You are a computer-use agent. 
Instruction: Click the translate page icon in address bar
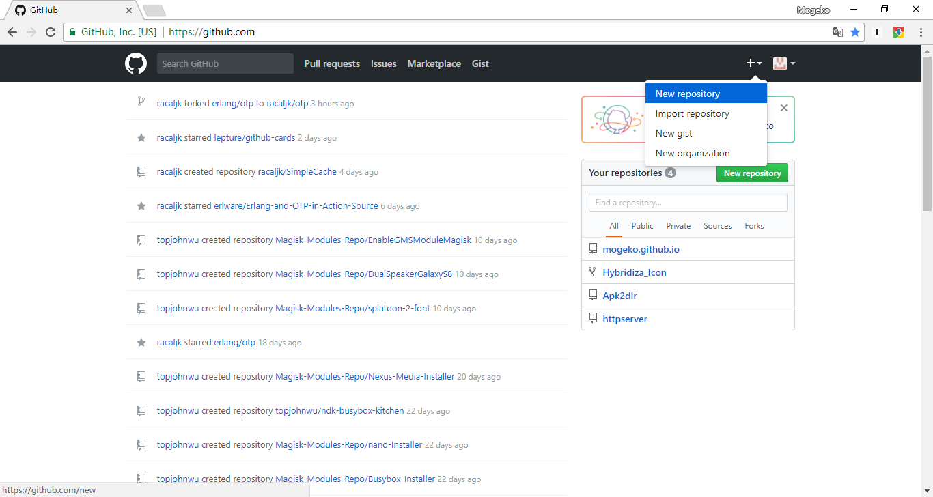pyautogui.click(x=838, y=32)
